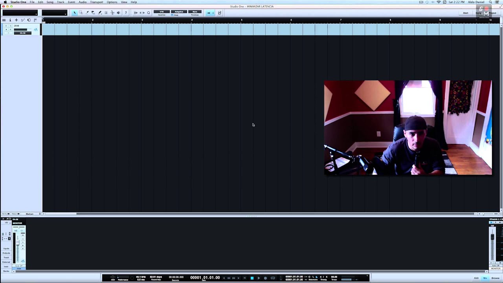
Task: Open the second black selector dropdown
Action: click(x=55, y=13)
